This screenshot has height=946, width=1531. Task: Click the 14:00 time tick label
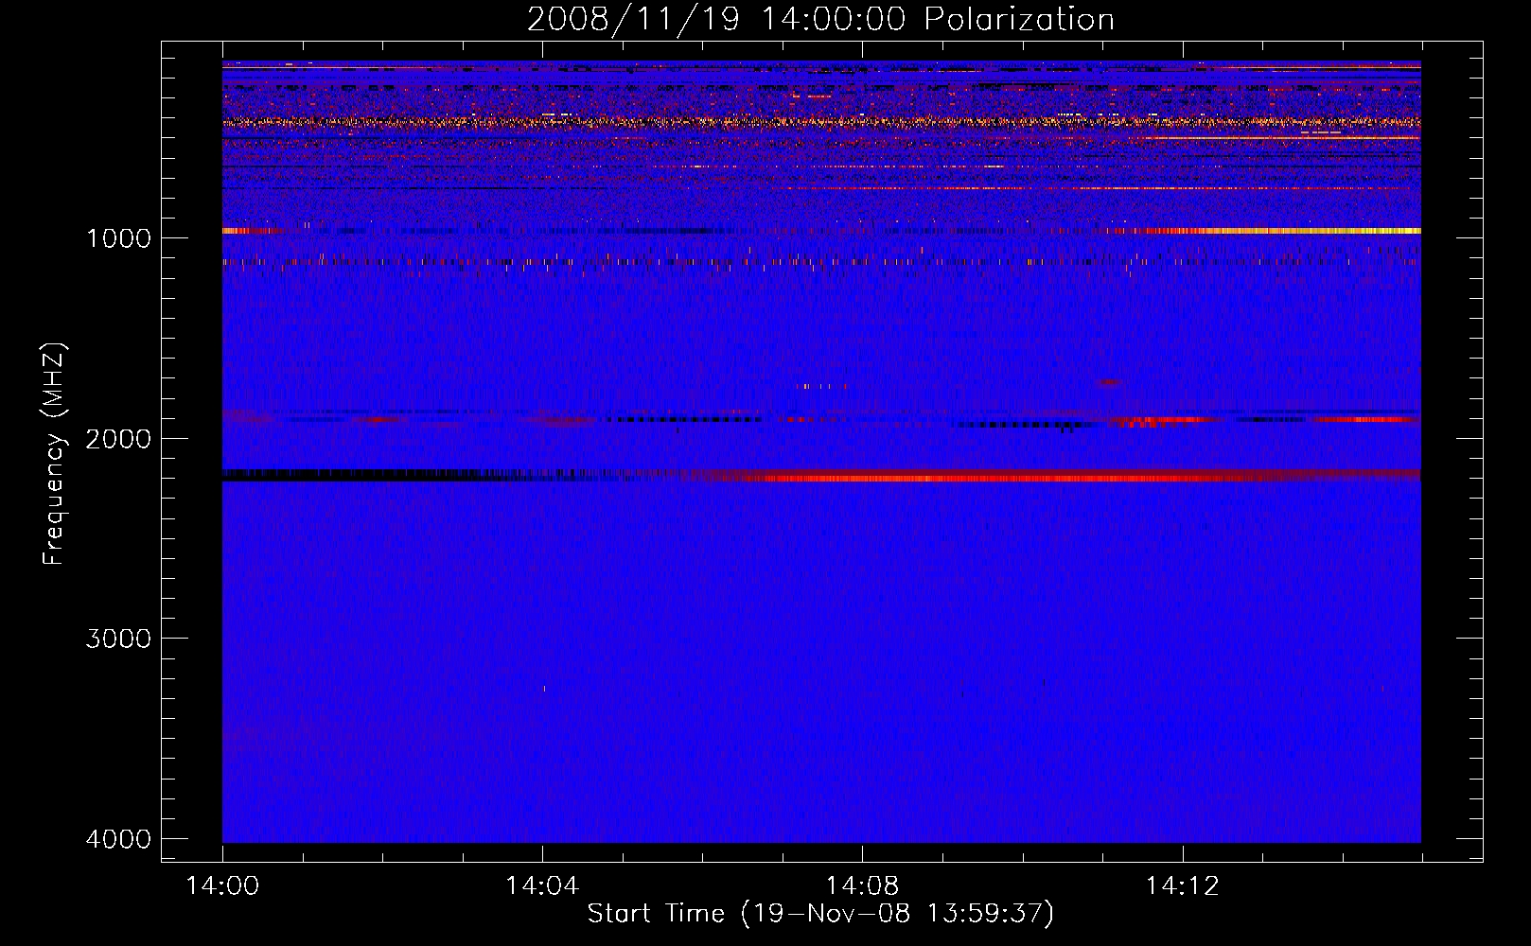[222, 886]
